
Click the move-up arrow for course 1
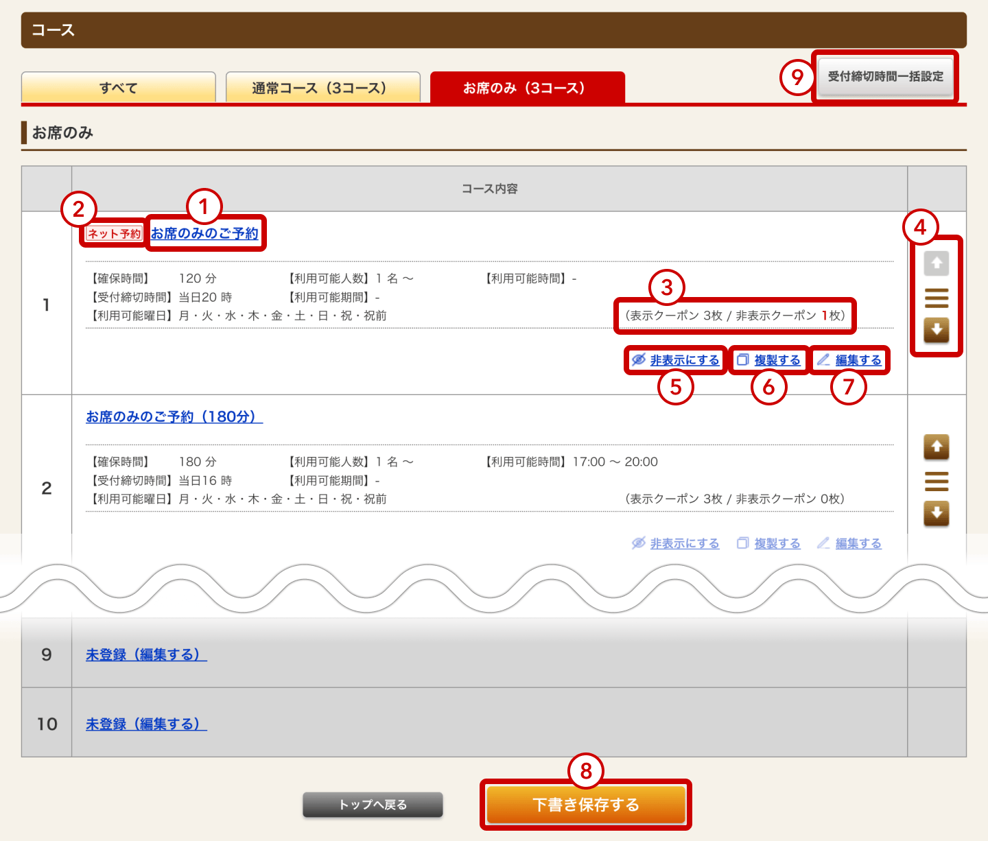[x=937, y=263]
